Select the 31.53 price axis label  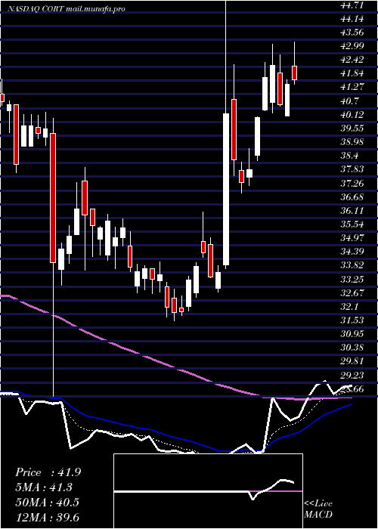click(352, 320)
